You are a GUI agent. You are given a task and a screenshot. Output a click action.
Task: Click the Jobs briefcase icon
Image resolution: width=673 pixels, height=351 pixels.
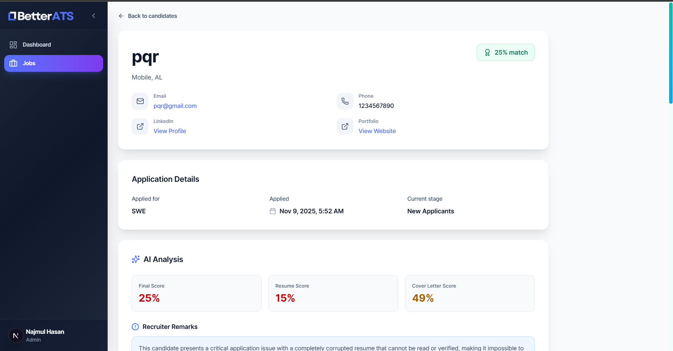tap(13, 63)
